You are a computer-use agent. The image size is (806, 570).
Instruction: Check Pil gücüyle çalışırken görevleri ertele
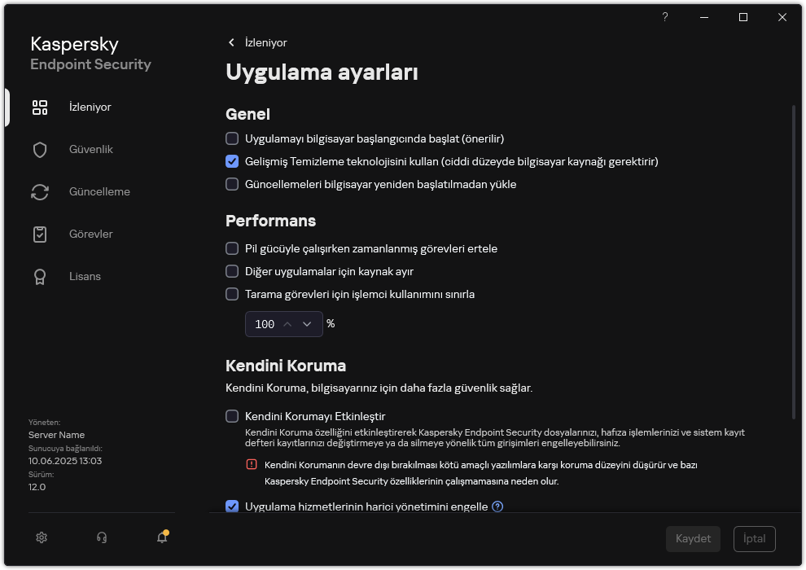(232, 248)
